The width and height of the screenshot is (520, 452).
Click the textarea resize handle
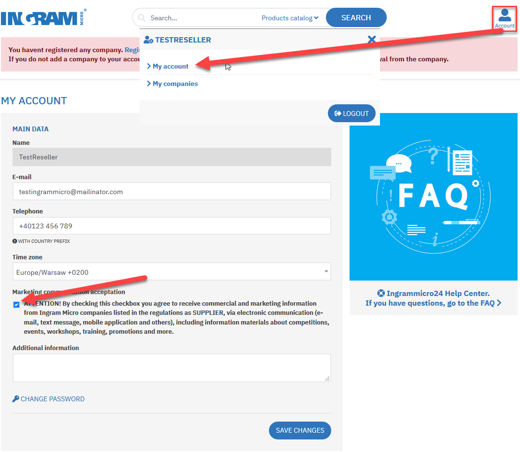pos(327,379)
